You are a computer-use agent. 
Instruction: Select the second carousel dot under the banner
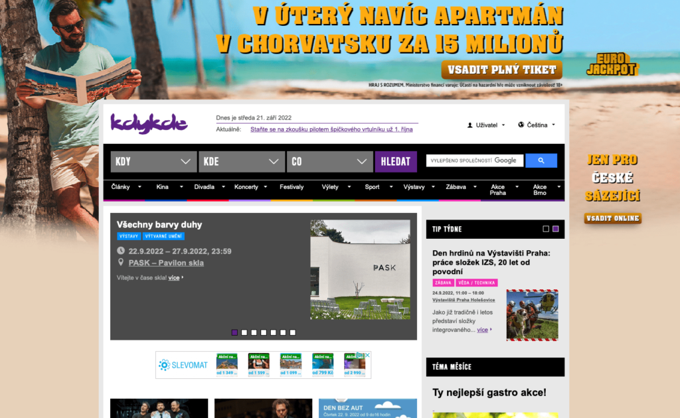[244, 332]
